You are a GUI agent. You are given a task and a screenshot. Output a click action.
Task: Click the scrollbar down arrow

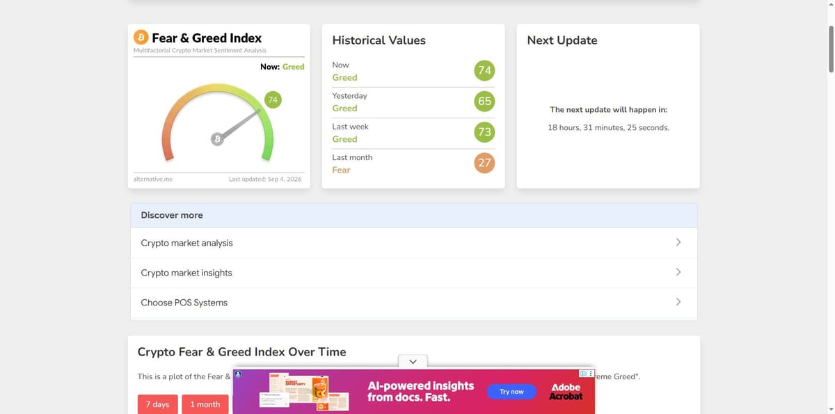tap(831, 410)
